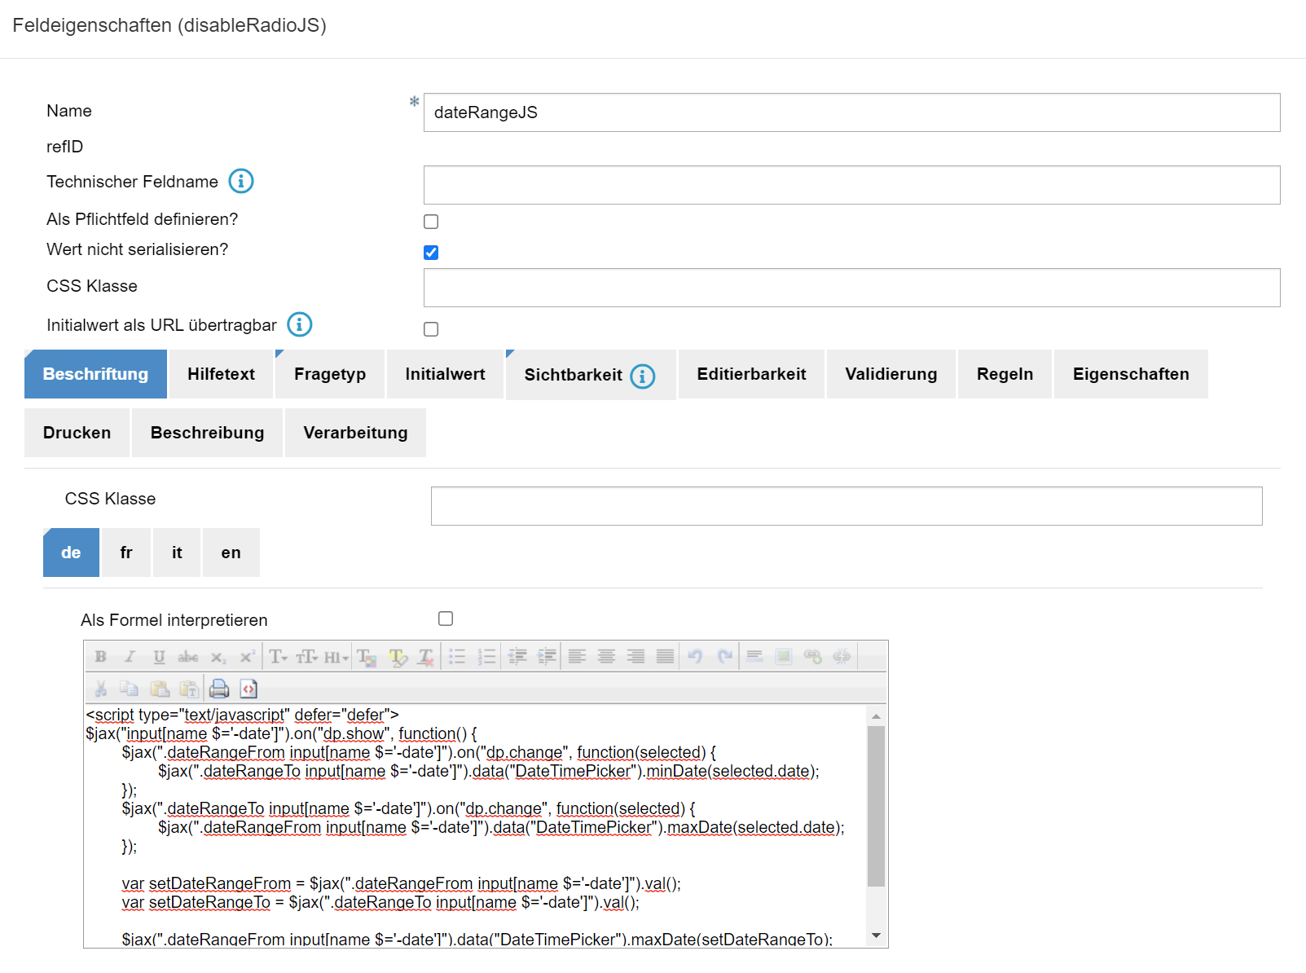
Task: Click the script editor scroll-down arrow
Action: pos(876,936)
